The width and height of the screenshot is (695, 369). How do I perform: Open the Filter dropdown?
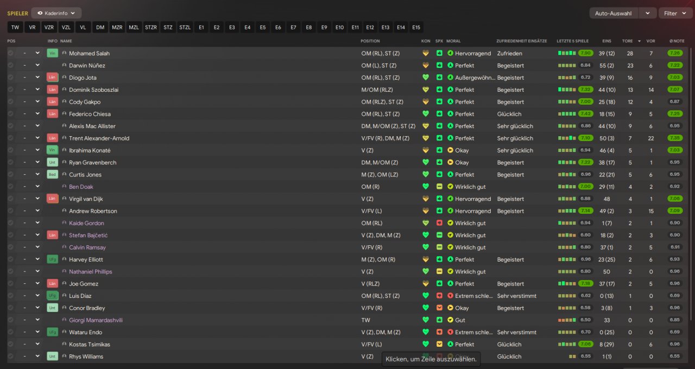tap(675, 13)
